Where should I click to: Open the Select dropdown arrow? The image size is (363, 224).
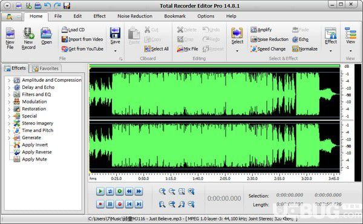pos(237,51)
